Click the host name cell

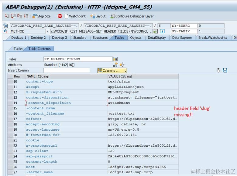coord(67,167)
